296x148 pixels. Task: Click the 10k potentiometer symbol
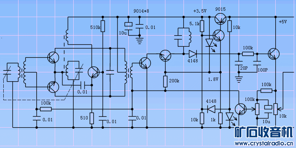pyautogui.click(x=275, y=109)
